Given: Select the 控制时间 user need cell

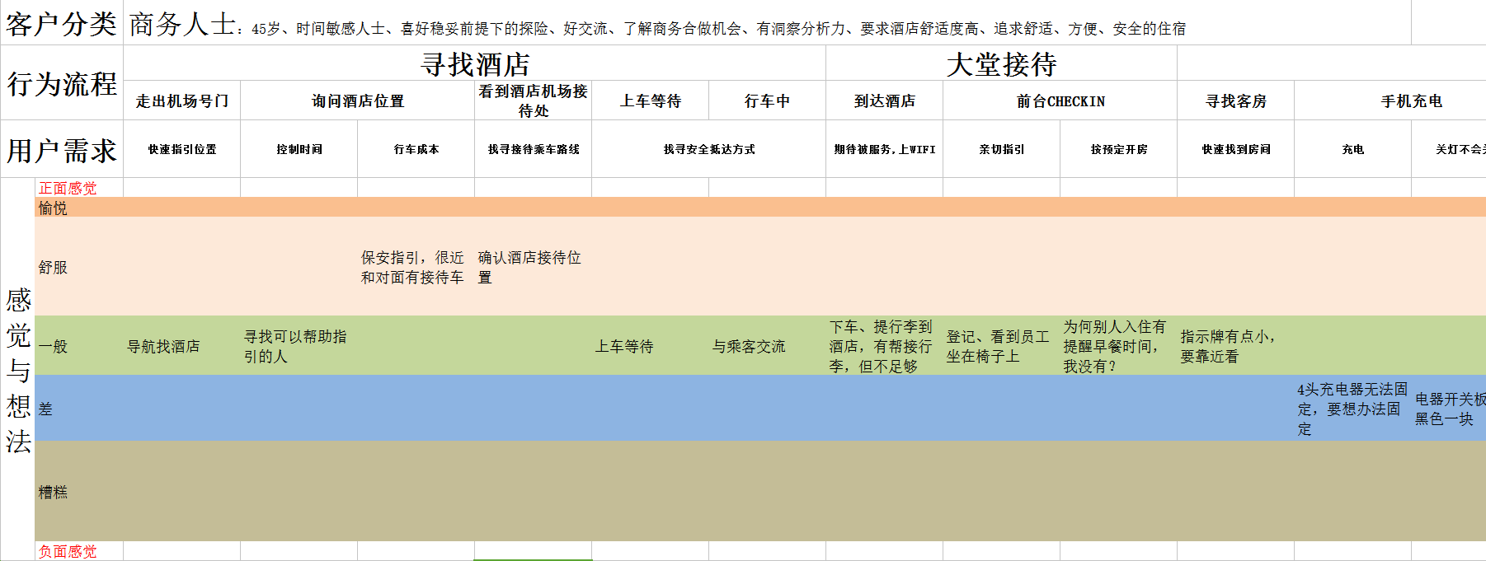Looking at the screenshot, I should click(x=299, y=149).
